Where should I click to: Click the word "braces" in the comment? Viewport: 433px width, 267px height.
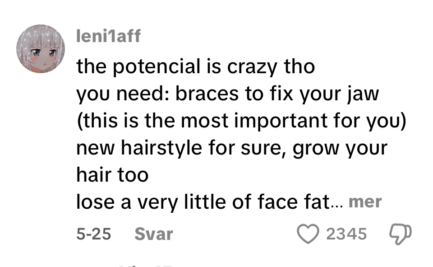point(207,94)
